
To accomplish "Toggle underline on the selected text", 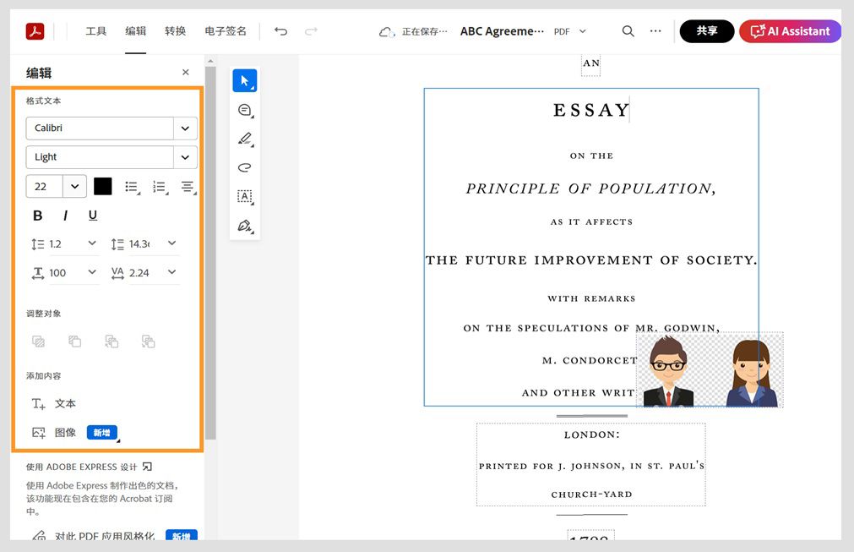I will pos(92,216).
